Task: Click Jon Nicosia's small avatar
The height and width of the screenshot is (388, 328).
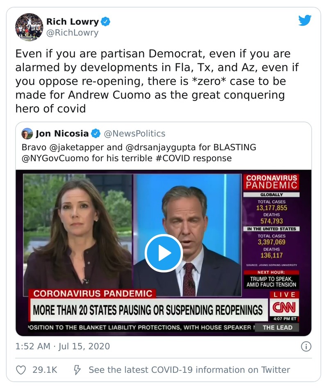Action: 27,133
